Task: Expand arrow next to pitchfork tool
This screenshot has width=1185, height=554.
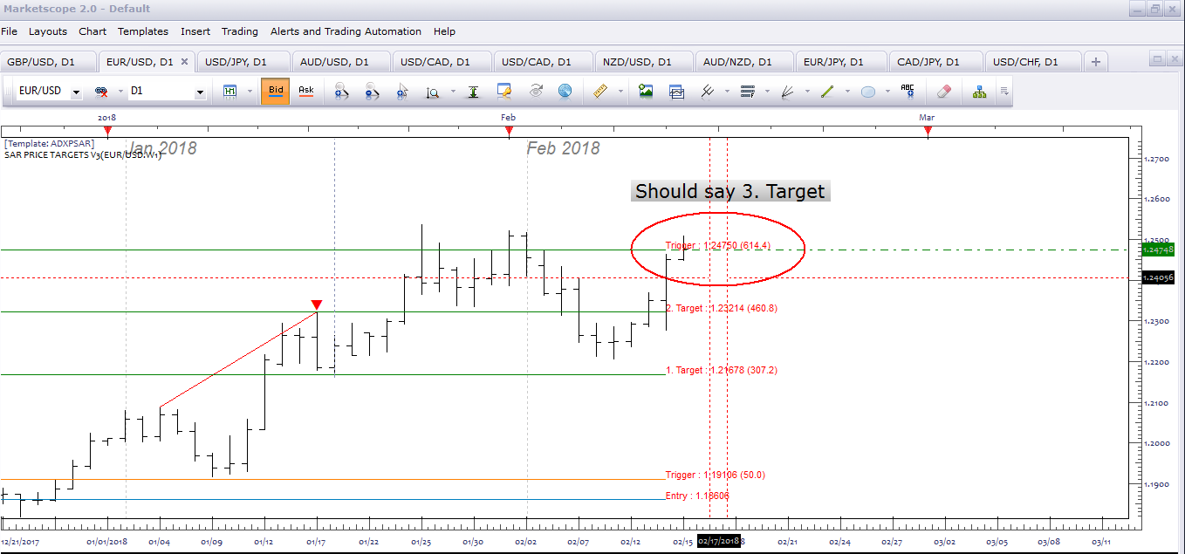Action: 727,91
